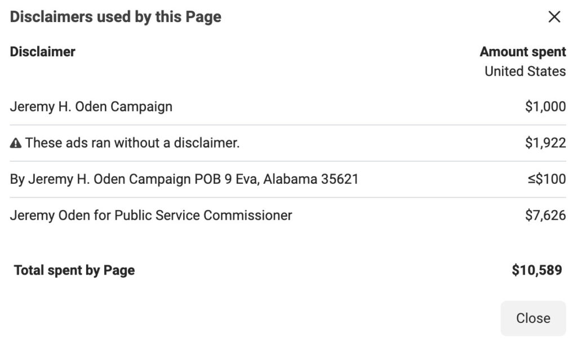Click the $1,000 amount value
The height and width of the screenshot is (341, 577).
(545, 107)
